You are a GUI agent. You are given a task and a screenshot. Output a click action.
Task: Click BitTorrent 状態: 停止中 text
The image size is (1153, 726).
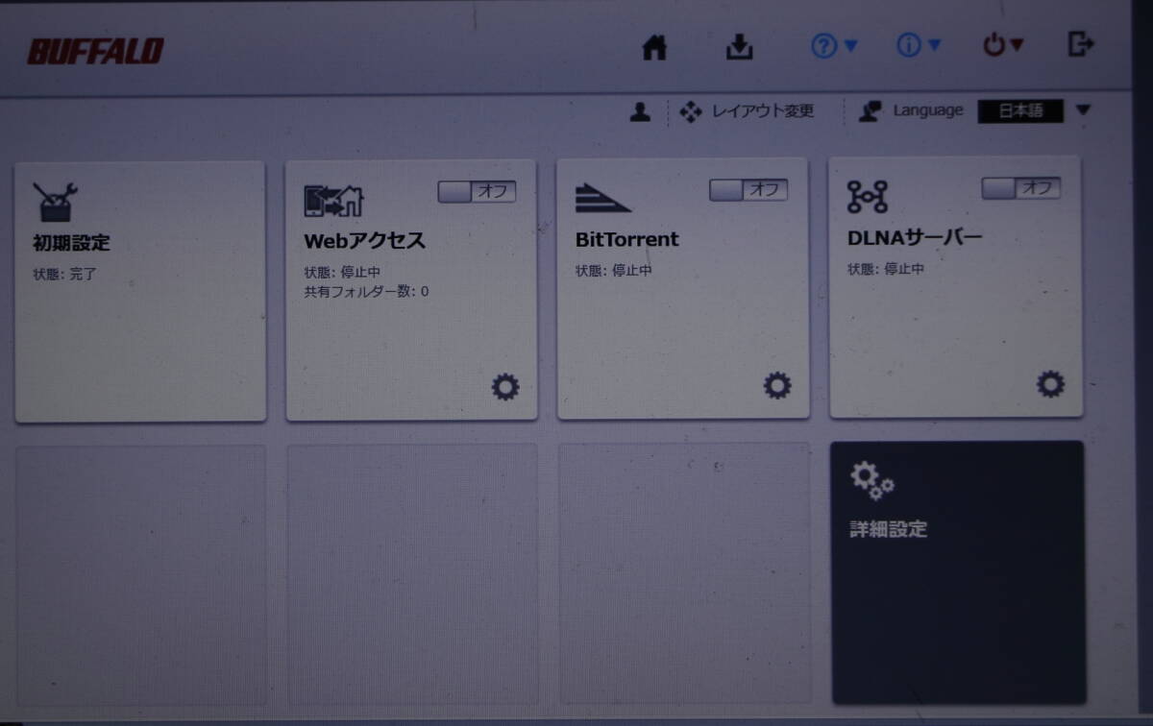[x=614, y=271]
